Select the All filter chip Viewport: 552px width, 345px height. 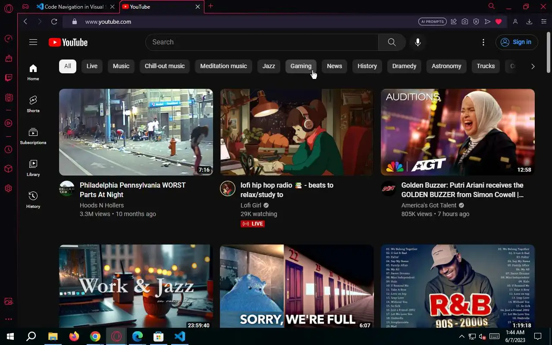[68, 66]
